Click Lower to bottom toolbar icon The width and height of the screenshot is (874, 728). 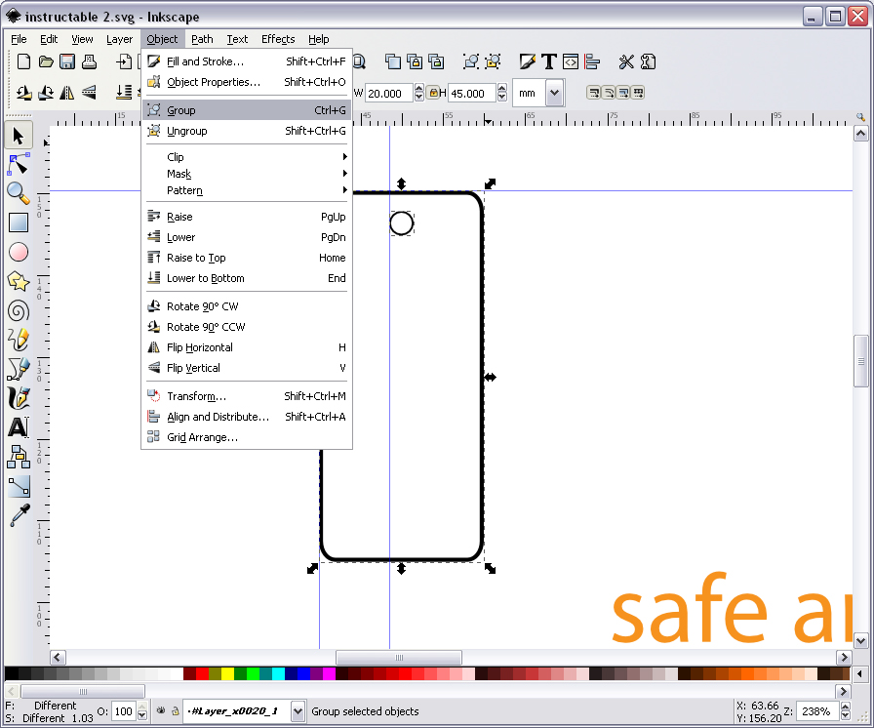pos(124,93)
